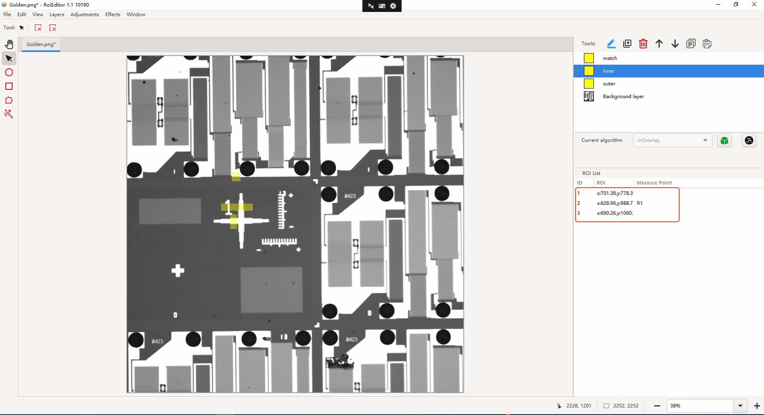Screen dimensions: 764x415
Task: Activate the arrow selection tool in sidebar
Action: (9, 58)
